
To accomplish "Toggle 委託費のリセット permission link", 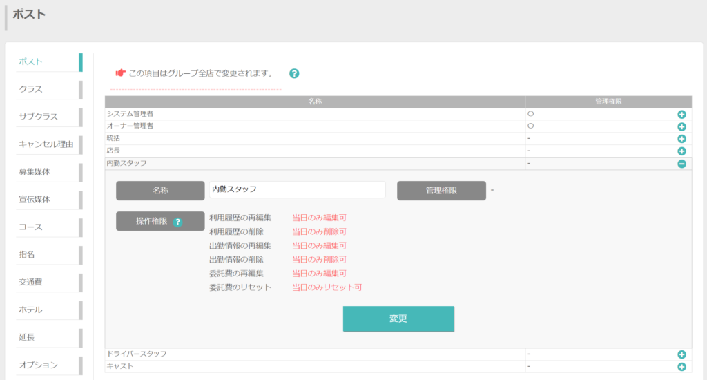I will [x=327, y=287].
